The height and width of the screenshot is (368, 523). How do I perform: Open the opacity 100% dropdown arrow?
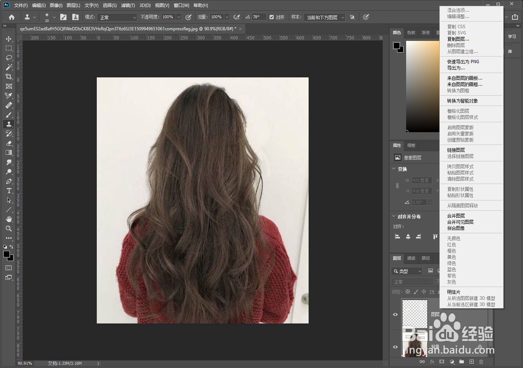tap(179, 17)
